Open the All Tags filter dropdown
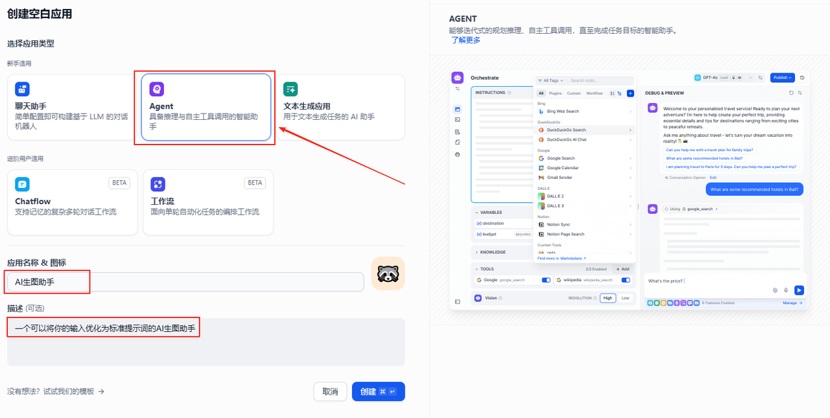This screenshot has height=418, width=830. (x=551, y=80)
